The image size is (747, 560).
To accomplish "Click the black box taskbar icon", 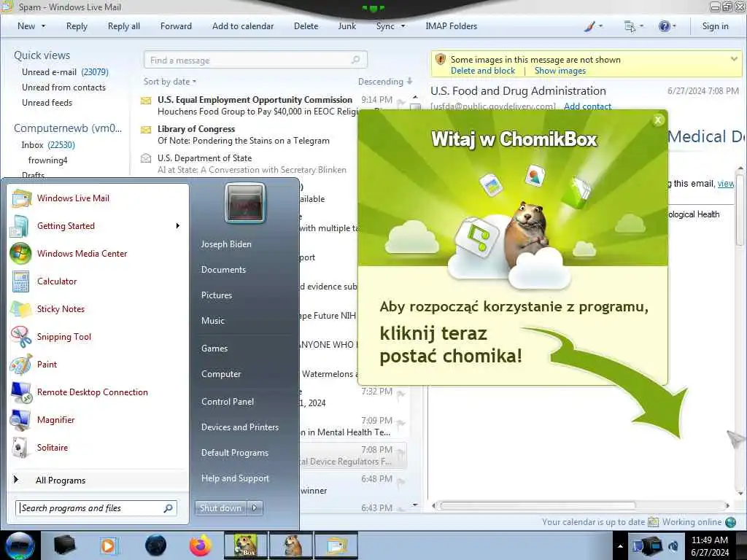I will (x=65, y=545).
